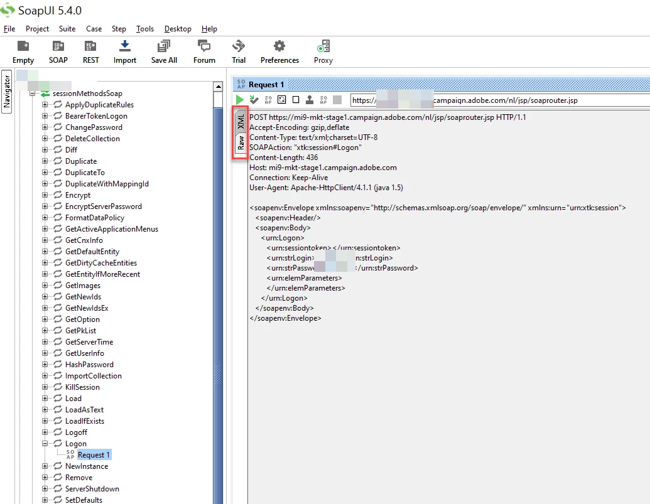This screenshot has width=650, height=504.
Task: Open the Forum toolbar icon
Action: (x=204, y=46)
